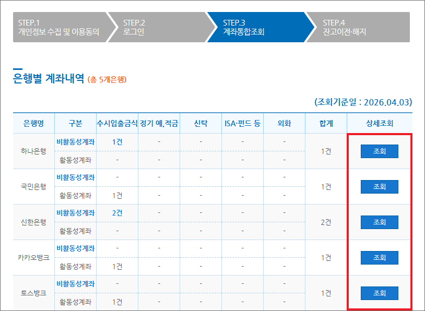
Task: Open 비활성계좌 link for 국민은행
Action: coord(75,177)
